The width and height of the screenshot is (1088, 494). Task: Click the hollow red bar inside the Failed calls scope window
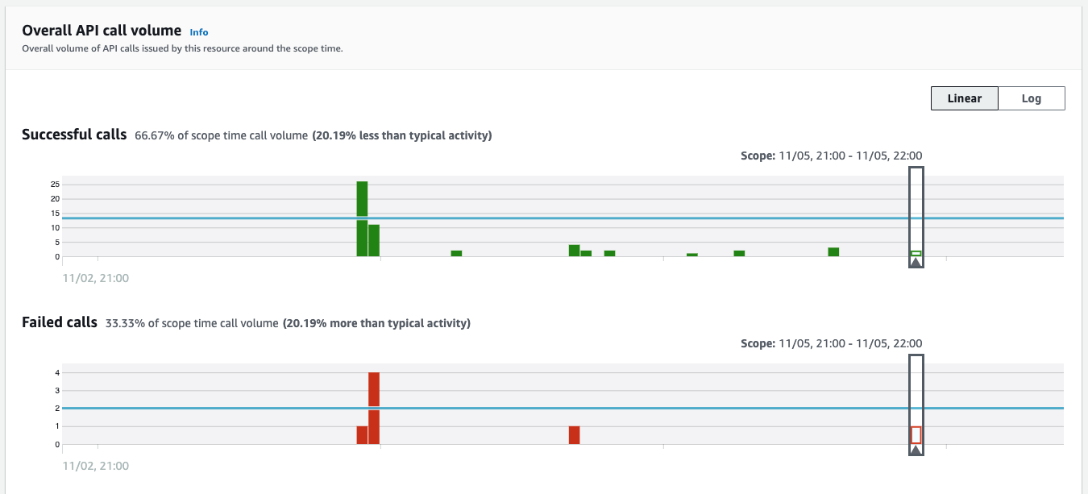click(x=917, y=434)
